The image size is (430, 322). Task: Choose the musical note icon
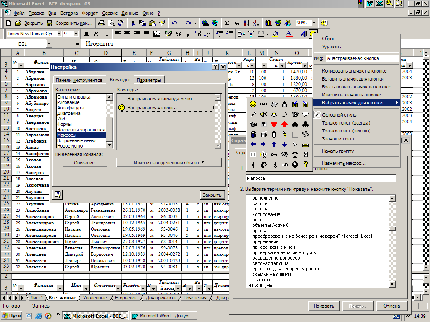[284, 114]
